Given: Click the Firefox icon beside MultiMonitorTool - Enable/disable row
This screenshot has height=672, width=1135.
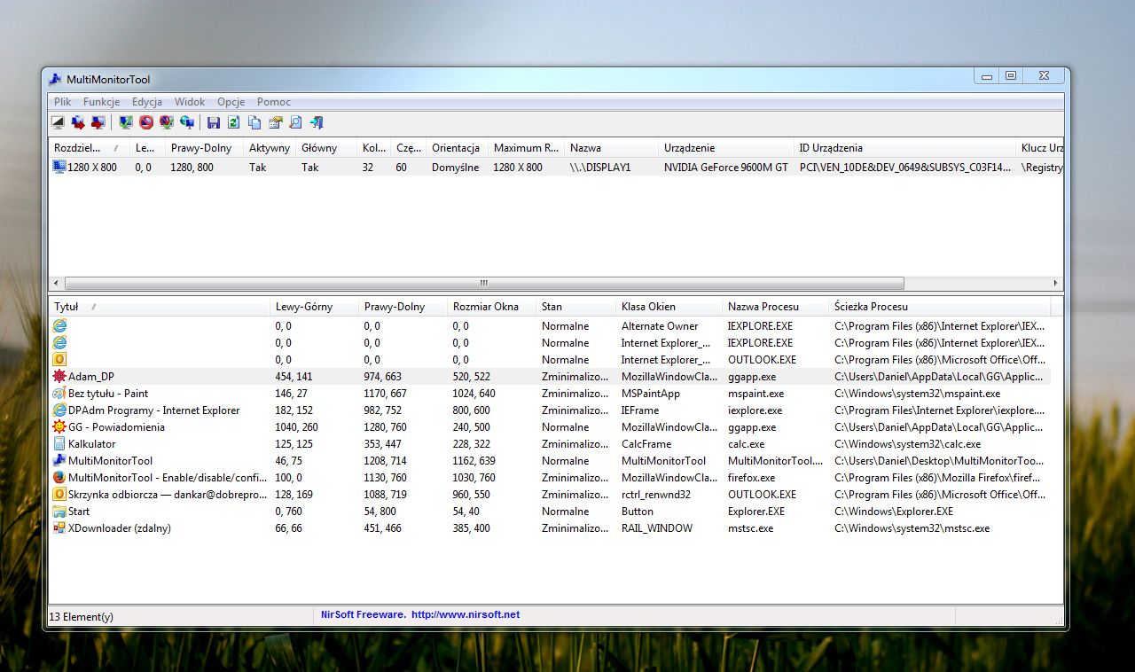Looking at the screenshot, I should (59, 477).
